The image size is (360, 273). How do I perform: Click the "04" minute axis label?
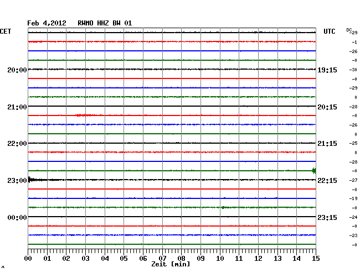pos(105,259)
